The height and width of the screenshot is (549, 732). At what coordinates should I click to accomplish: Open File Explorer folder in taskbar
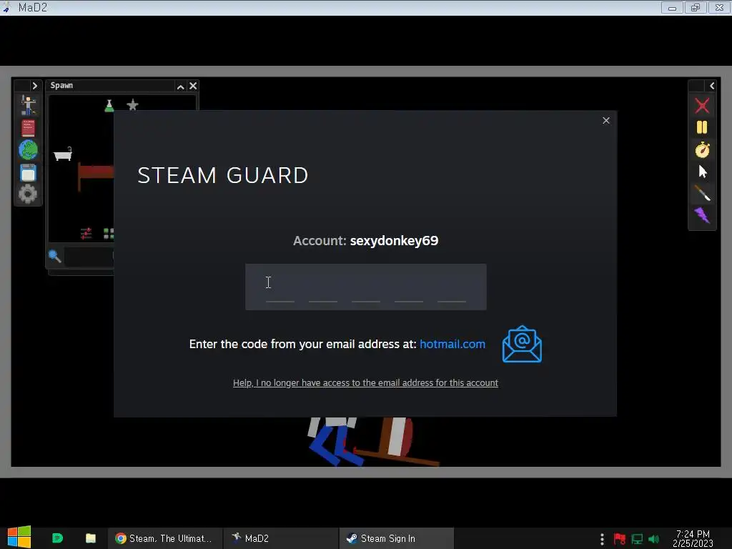(x=91, y=538)
